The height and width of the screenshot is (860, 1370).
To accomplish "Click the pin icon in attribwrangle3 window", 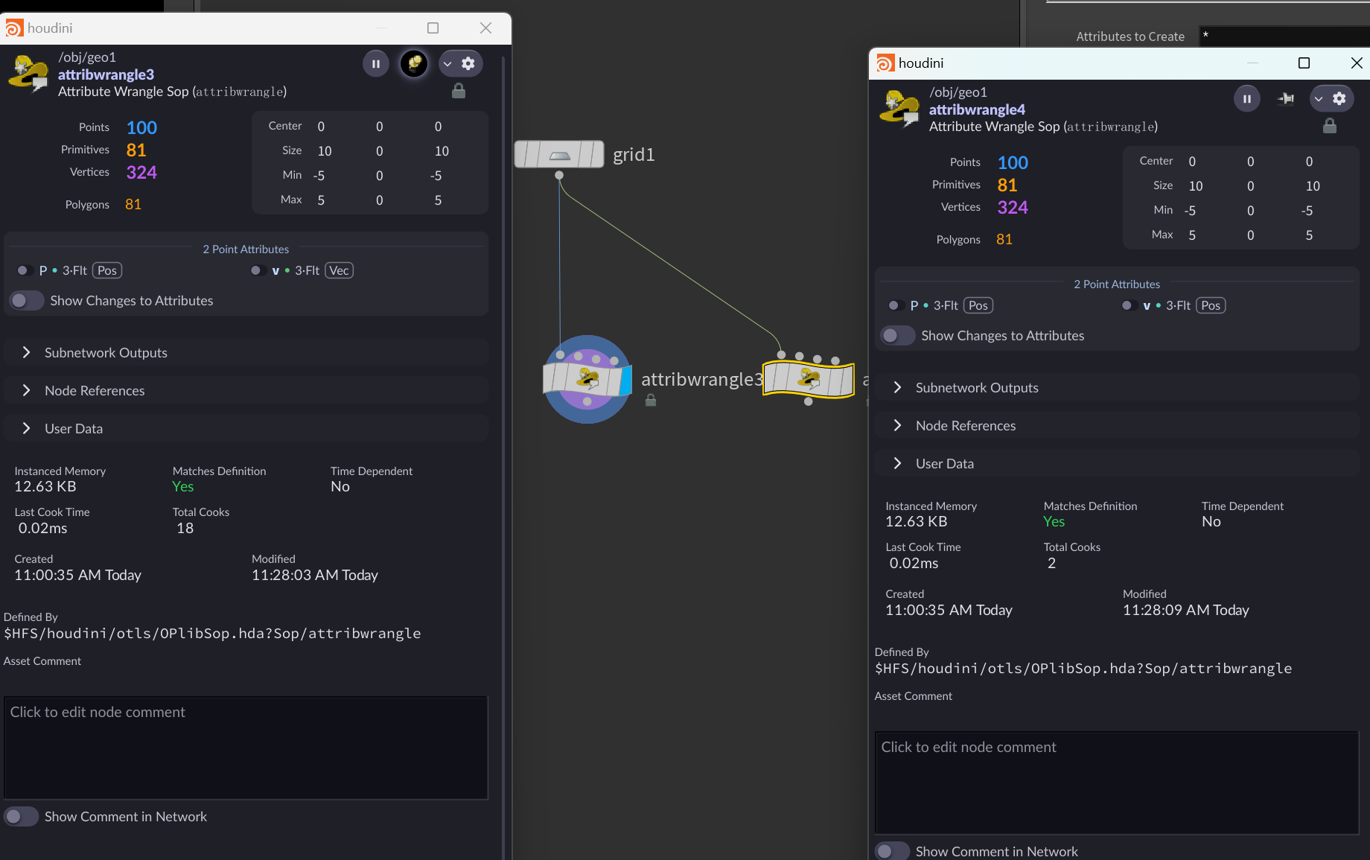I will click(415, 64).
